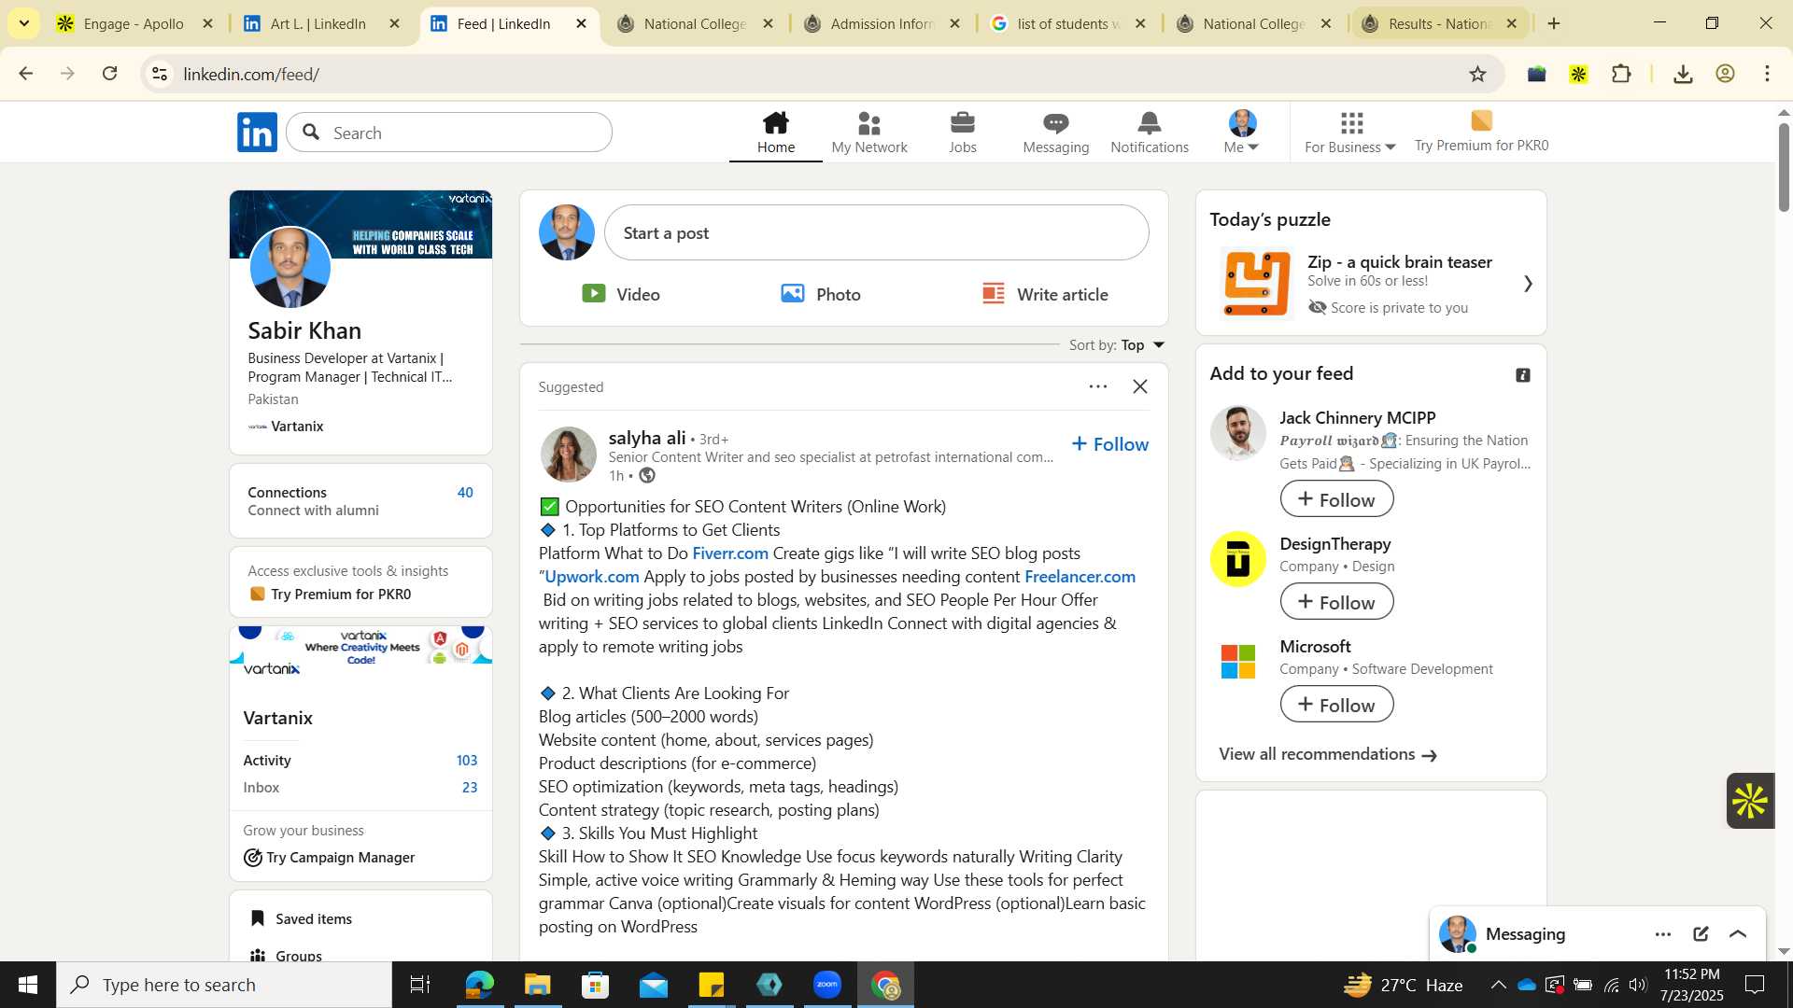Open the Fiverr.com link in the post

tap(729, 553)
